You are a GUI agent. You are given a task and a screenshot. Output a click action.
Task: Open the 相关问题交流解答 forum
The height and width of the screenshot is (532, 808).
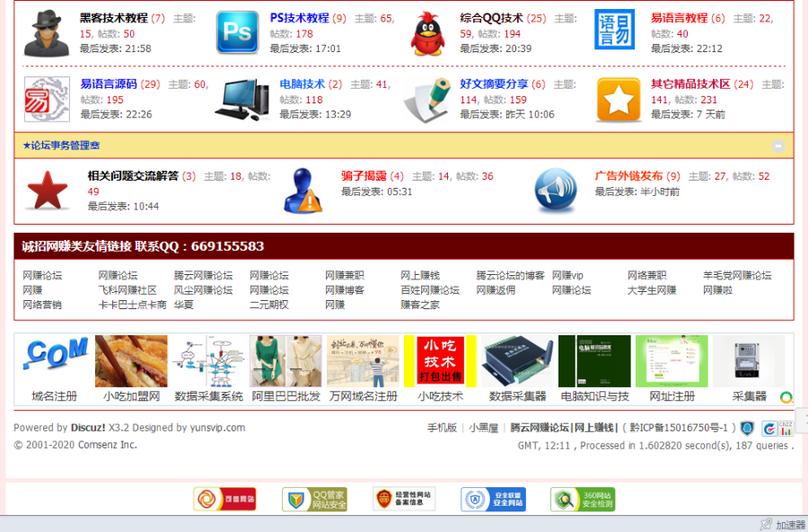coord(133,176)
